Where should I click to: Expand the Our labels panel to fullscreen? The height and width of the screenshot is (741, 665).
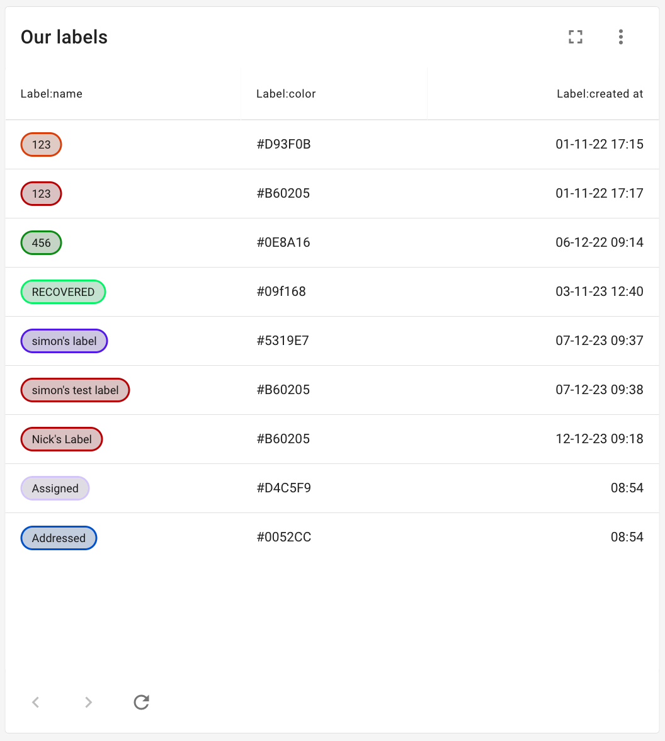tap(575, 37)
